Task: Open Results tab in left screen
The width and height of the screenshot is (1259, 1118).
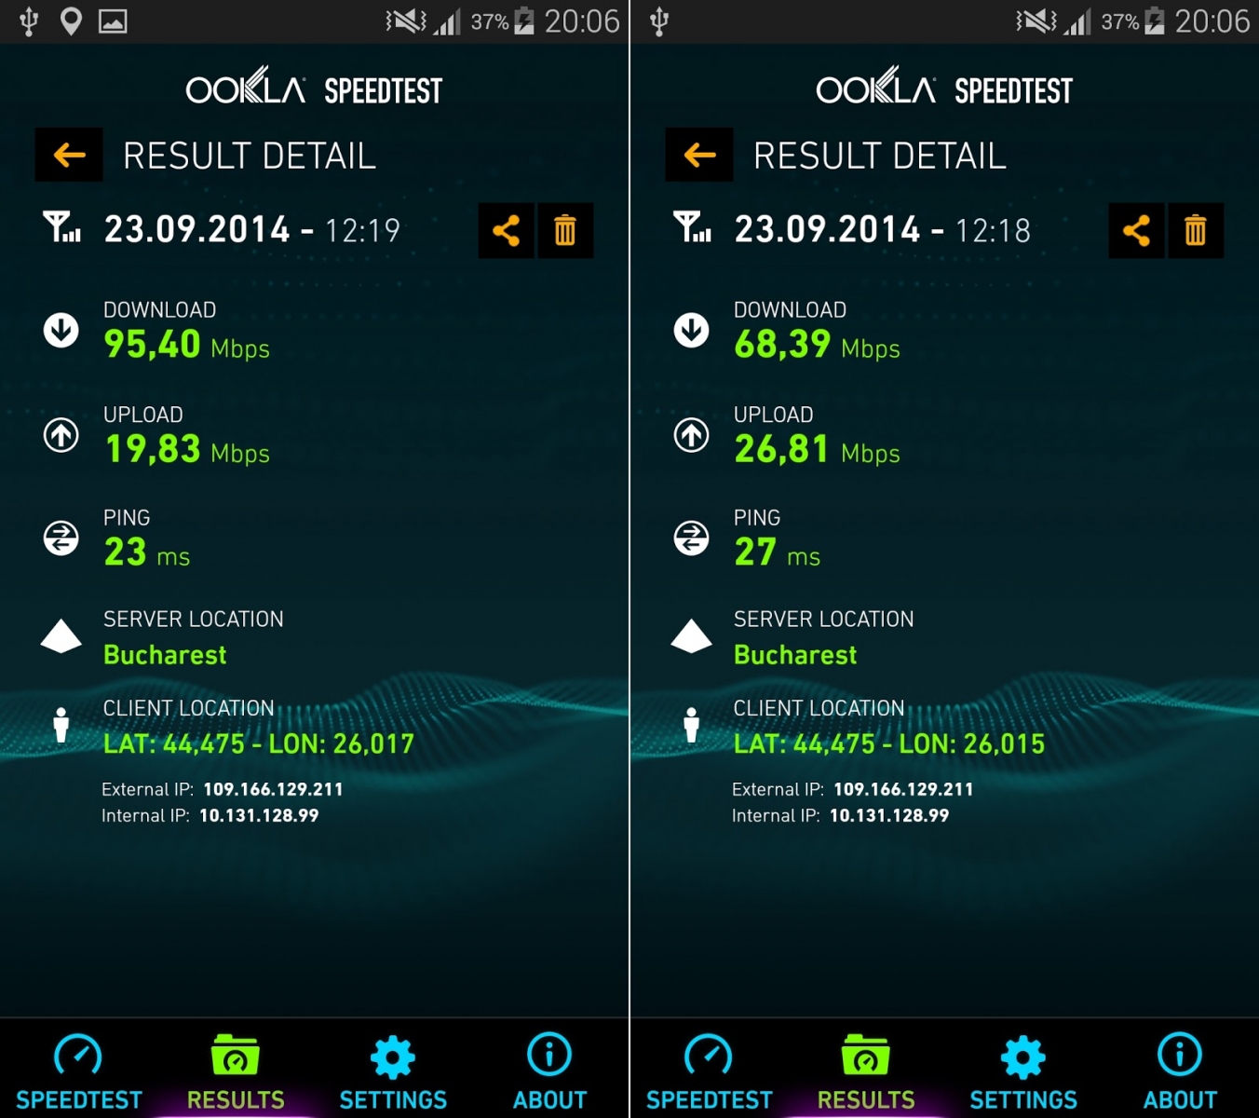Action: tap(236, 1071)
